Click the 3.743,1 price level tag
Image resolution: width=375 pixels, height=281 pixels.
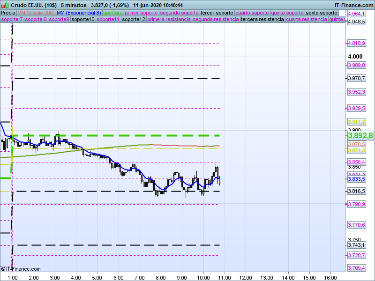[356, 245]
